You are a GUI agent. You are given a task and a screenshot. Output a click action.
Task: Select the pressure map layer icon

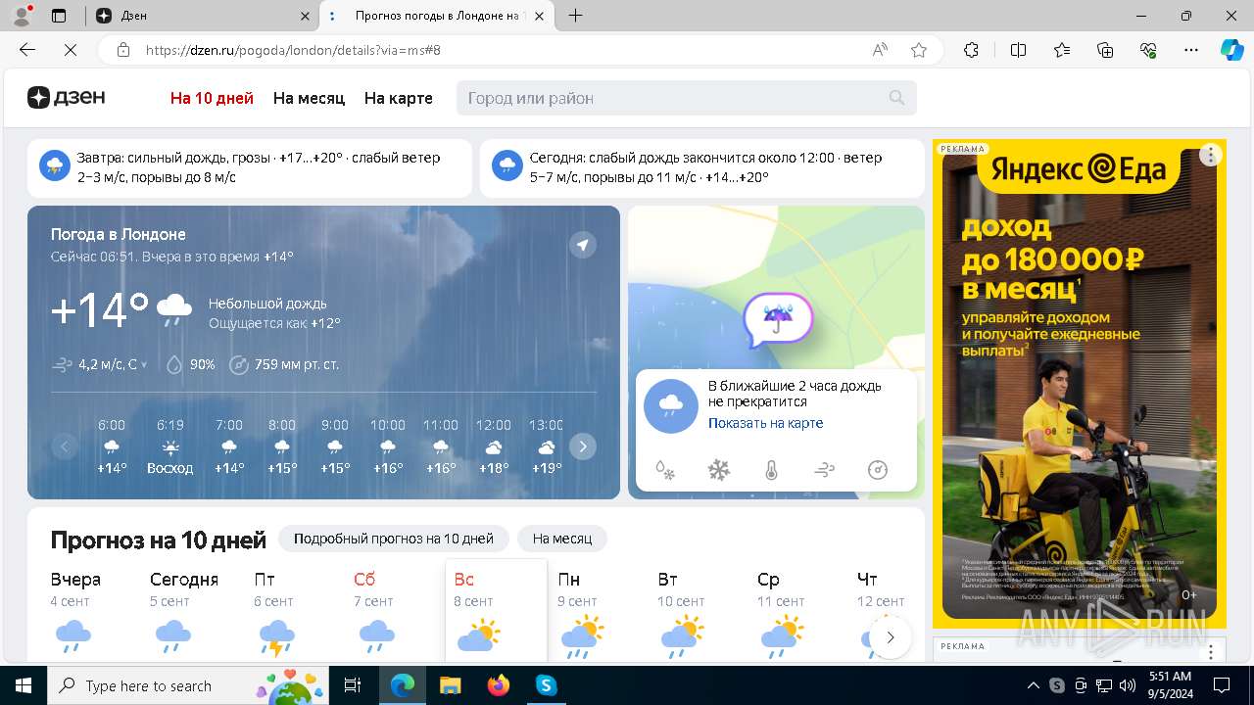[878, 470]
